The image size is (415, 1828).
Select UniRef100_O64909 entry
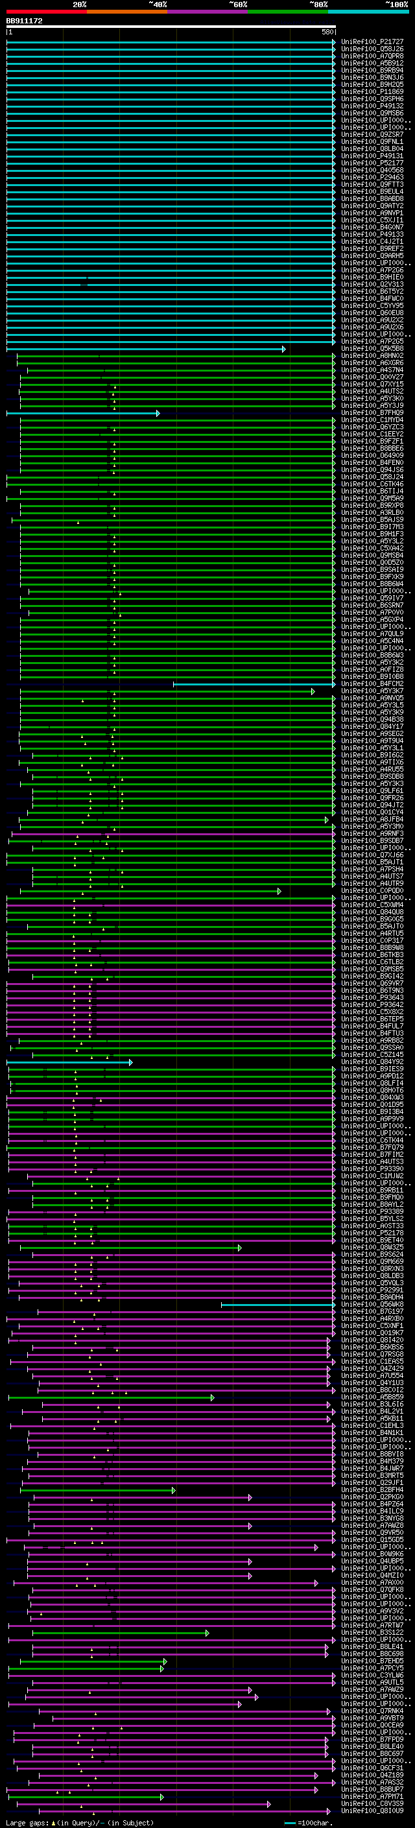coord(372,456)
